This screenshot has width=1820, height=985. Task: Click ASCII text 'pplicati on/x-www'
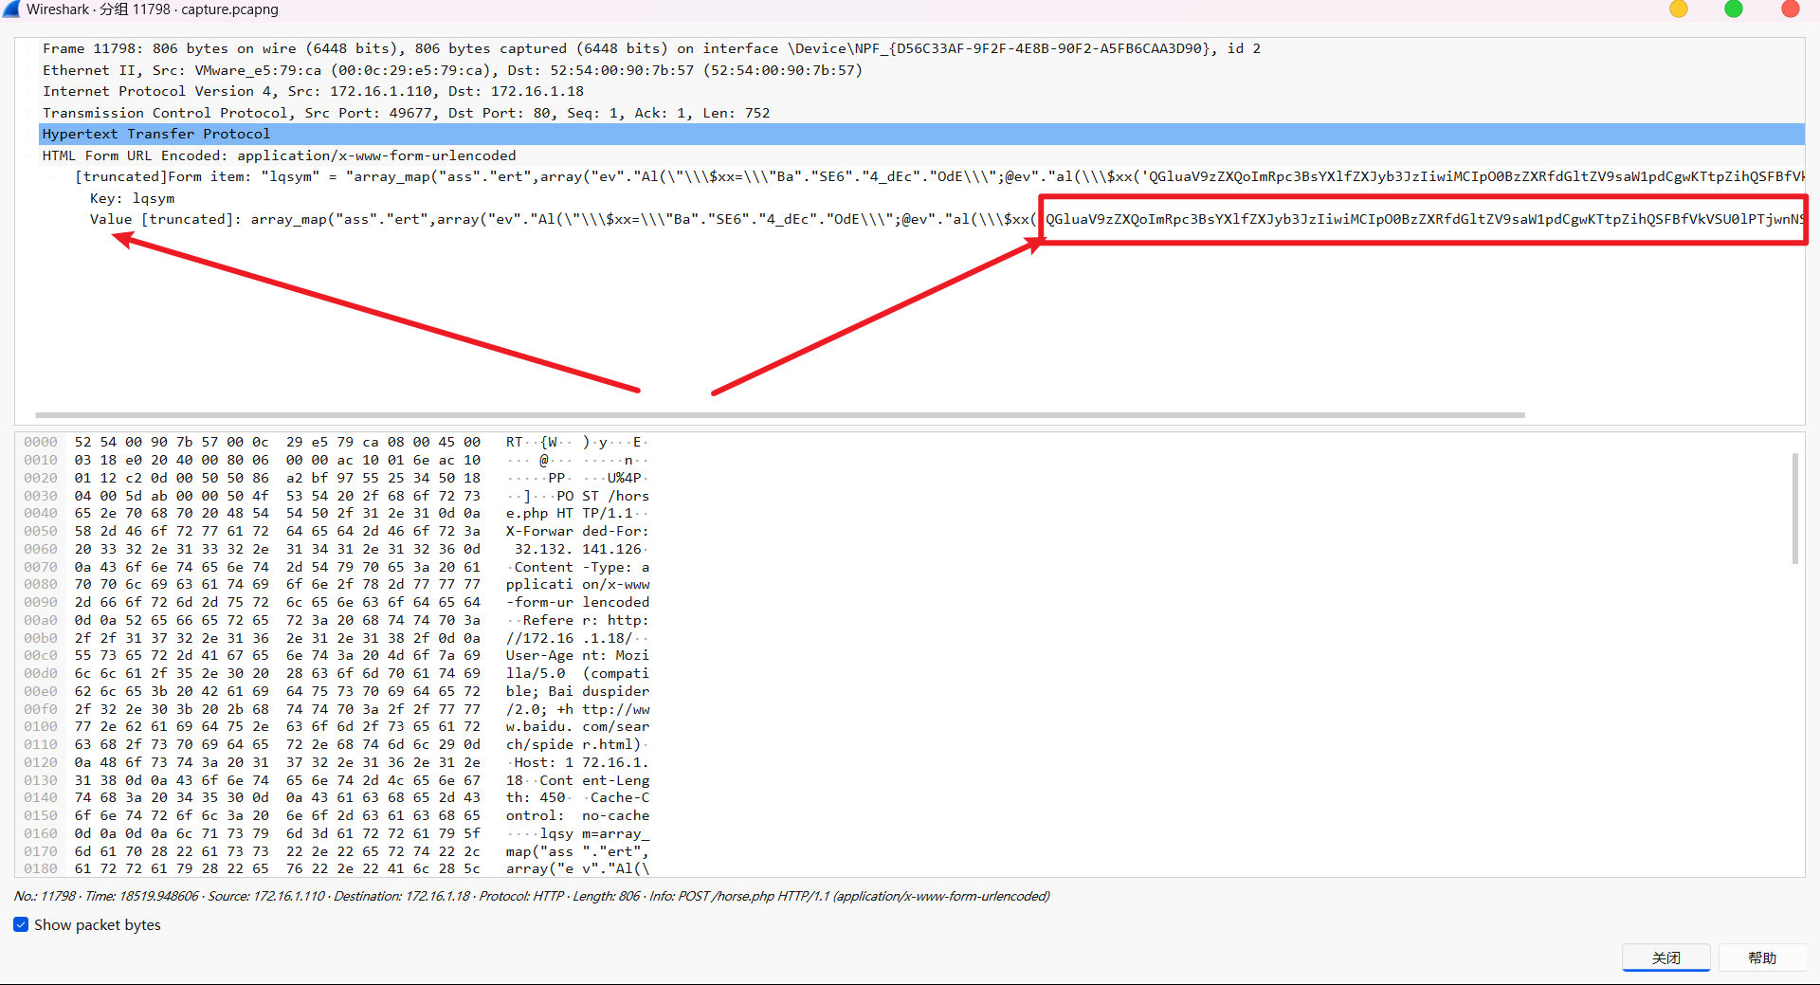pyautogui.click(x=577, y=584)
